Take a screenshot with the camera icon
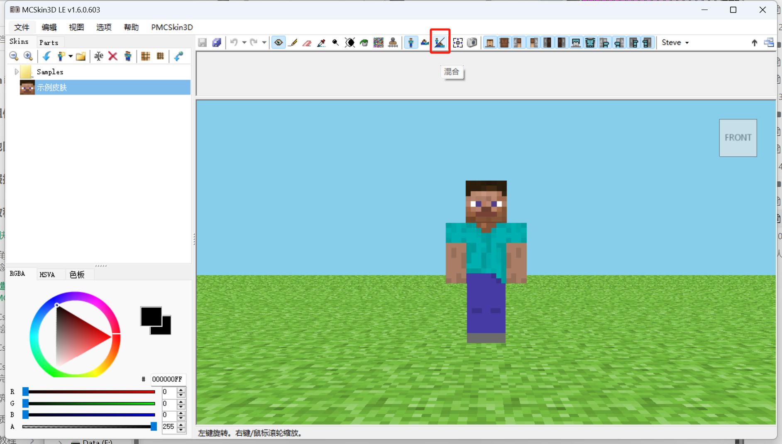 tap(472, 42)
